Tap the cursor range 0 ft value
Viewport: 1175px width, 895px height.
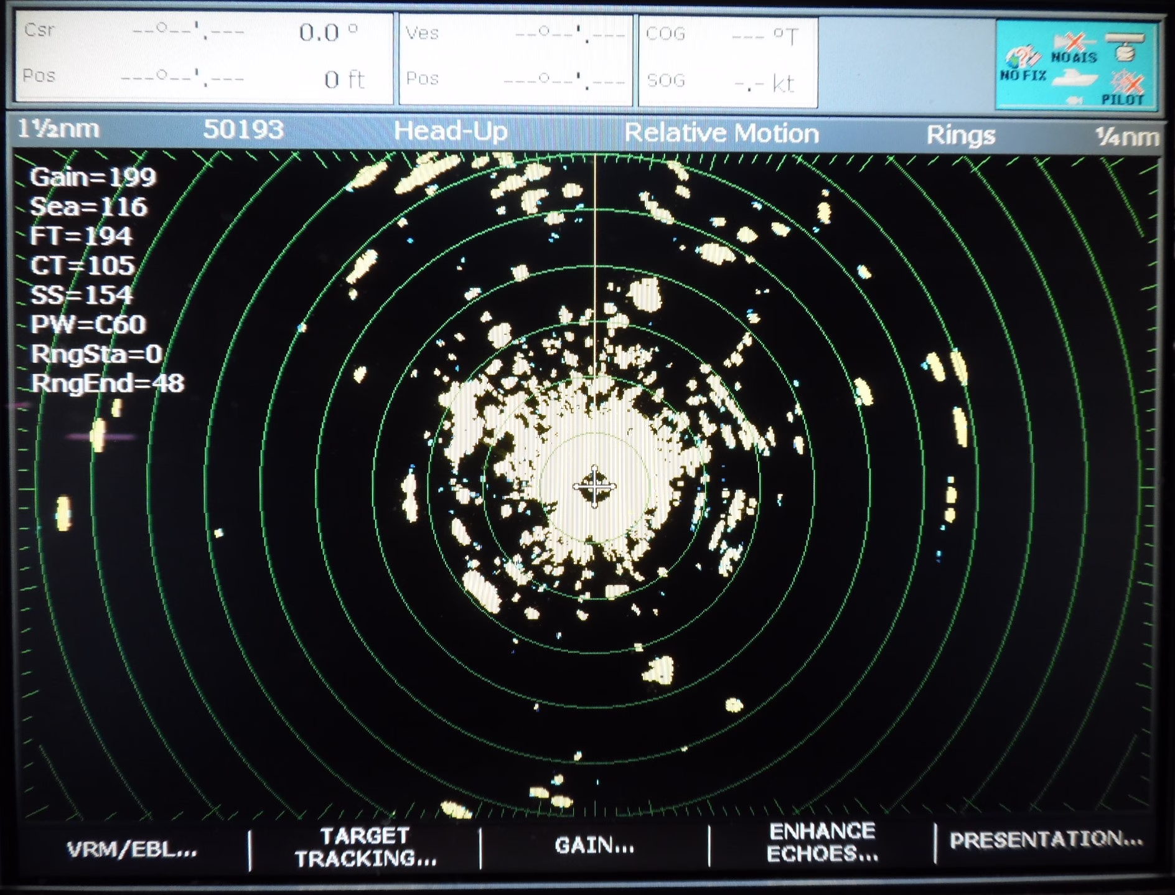coord(344,79)
